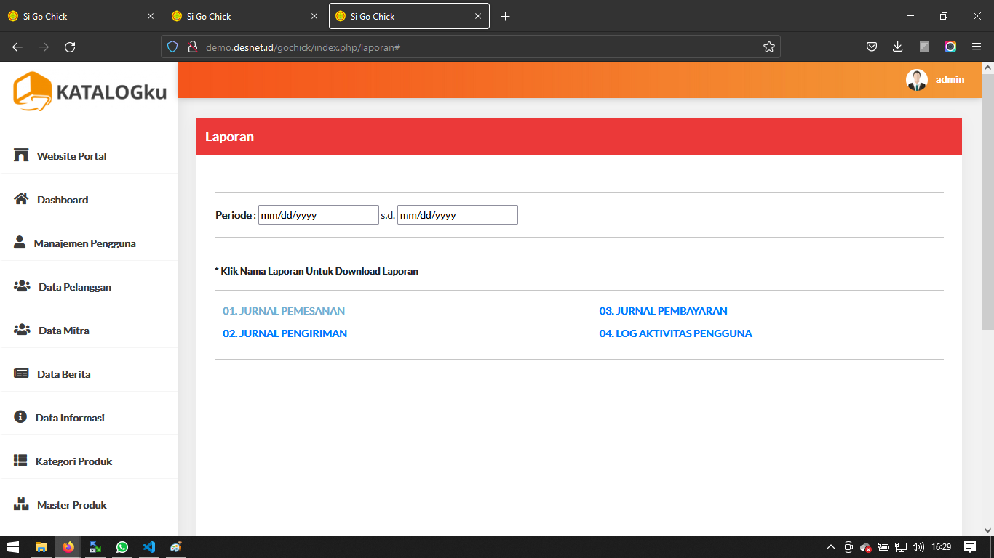Download 01. Jurnal Pemesanan report
The height and width of the screenshot is (558, 994).
[284, 311]
